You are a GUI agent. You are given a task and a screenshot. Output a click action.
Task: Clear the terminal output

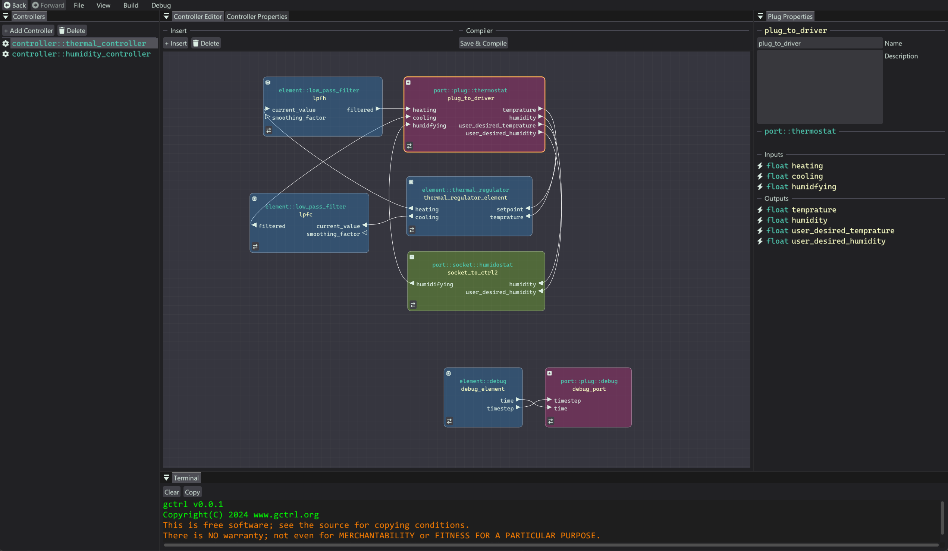[172, 492]
